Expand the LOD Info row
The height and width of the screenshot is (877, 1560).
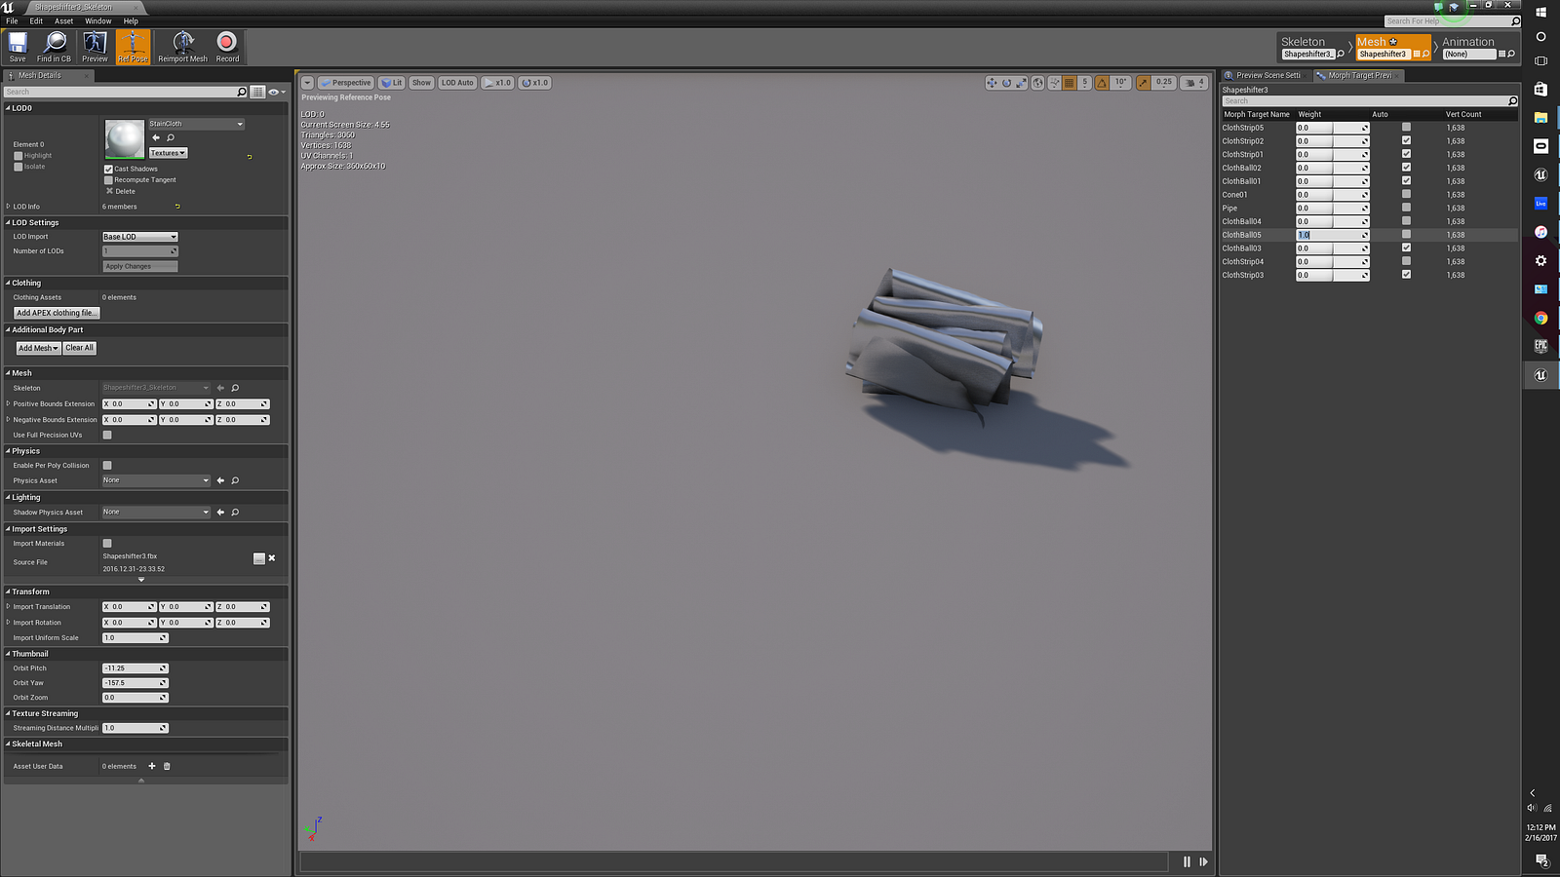9,207
